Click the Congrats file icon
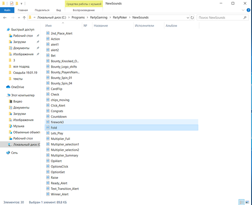The image size is (252, 205). [48, 111]
